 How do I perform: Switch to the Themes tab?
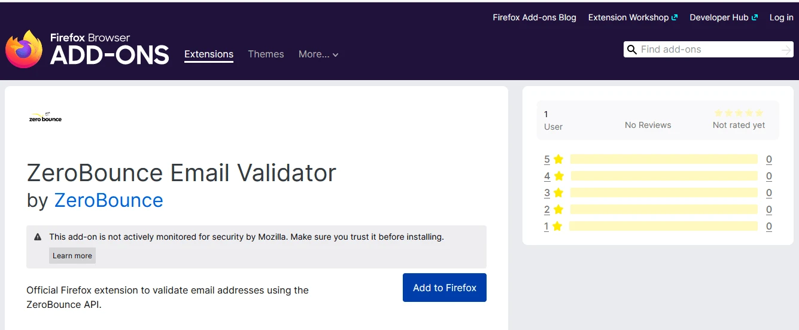[266, 54]
